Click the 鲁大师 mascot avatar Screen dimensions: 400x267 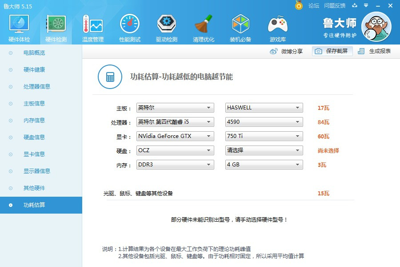(376, 27)
